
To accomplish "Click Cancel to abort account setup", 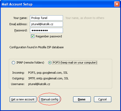I will pyautogui.click(x=103, y=99).
